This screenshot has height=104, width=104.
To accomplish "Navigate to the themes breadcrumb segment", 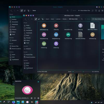I will click(64, 19).
